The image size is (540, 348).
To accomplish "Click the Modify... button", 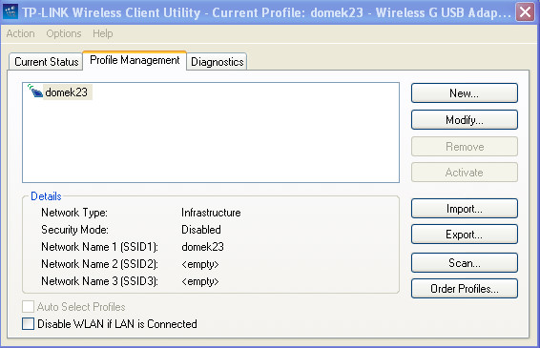I will (x=465, y=120).
